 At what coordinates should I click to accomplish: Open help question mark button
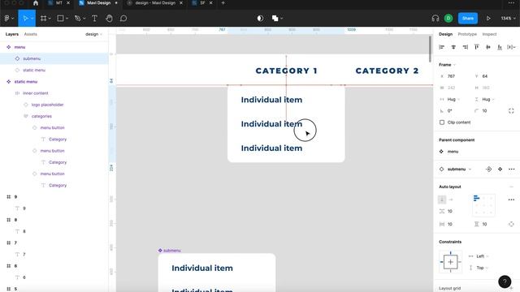(505, 281)
